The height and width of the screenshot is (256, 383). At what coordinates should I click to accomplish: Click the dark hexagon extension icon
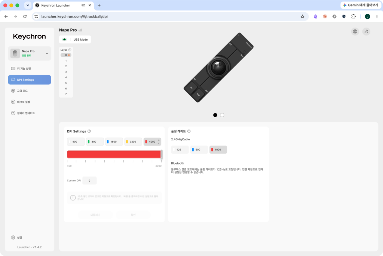point(344,16)
